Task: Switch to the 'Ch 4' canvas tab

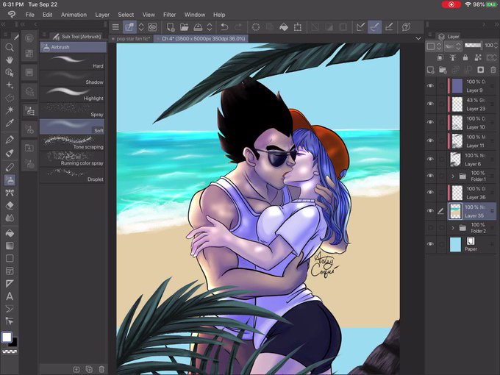Action: tap(201, 38)
